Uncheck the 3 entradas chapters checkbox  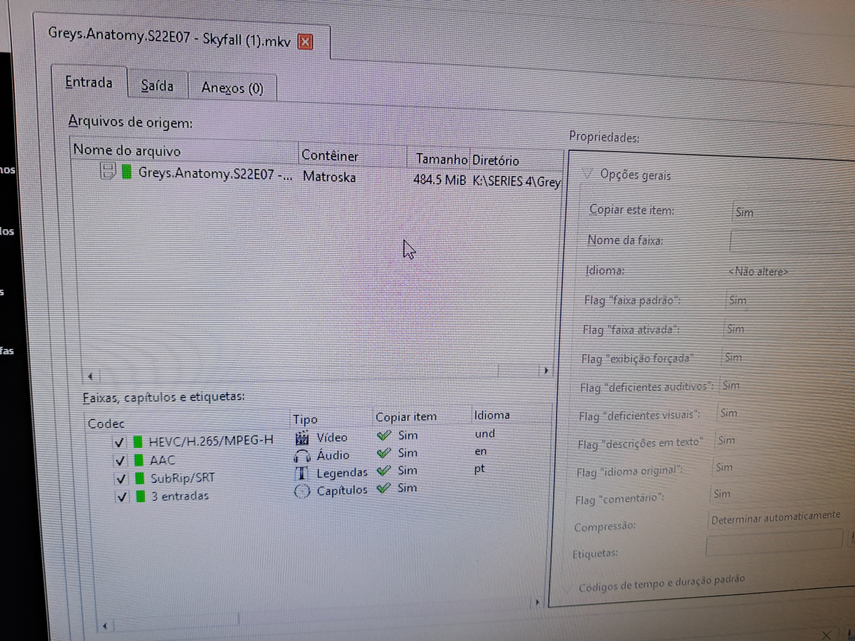(119, 497)
